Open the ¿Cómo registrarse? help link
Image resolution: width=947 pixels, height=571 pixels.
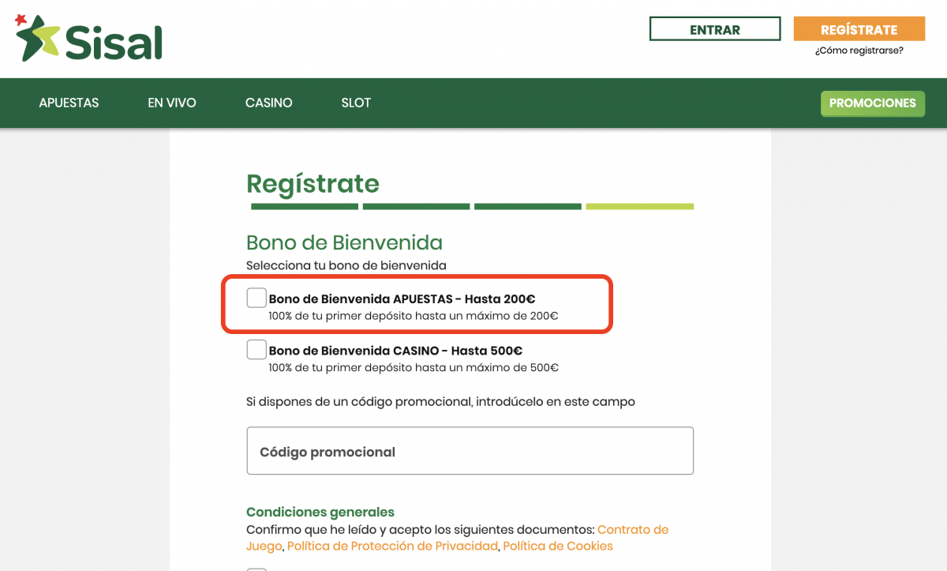pyautogui.click(x=859, y=51)
